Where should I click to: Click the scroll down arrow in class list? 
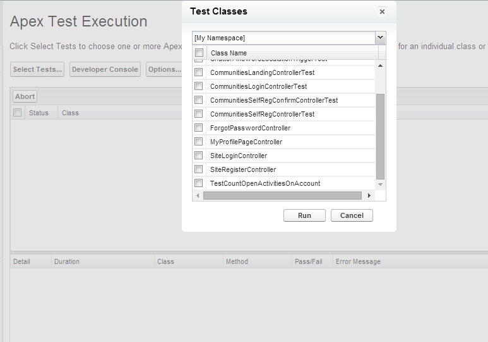(380, 185)
